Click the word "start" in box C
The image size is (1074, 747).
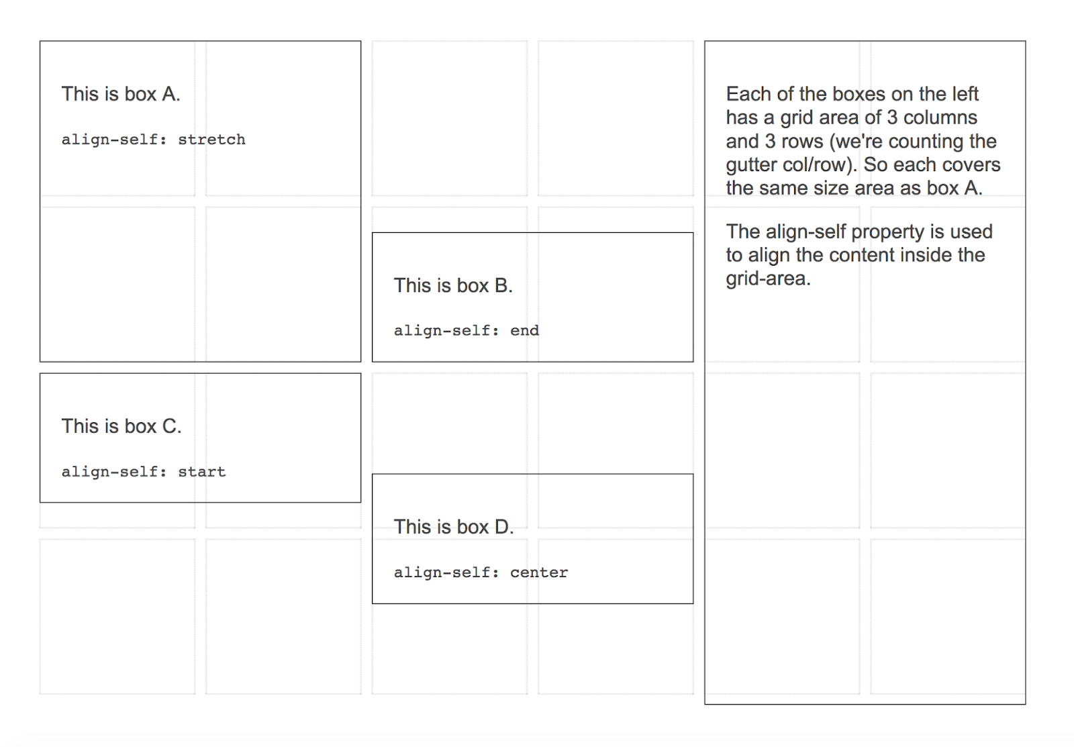201,472
